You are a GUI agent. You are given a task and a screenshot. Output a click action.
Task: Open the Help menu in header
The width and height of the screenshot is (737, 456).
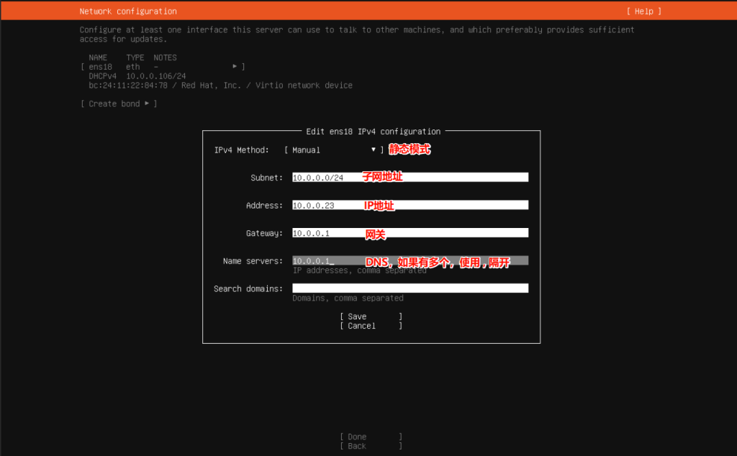coord(643,12)
